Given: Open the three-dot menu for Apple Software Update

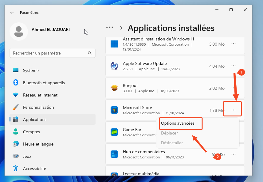Looking at the screenshot, I should 233,66.
